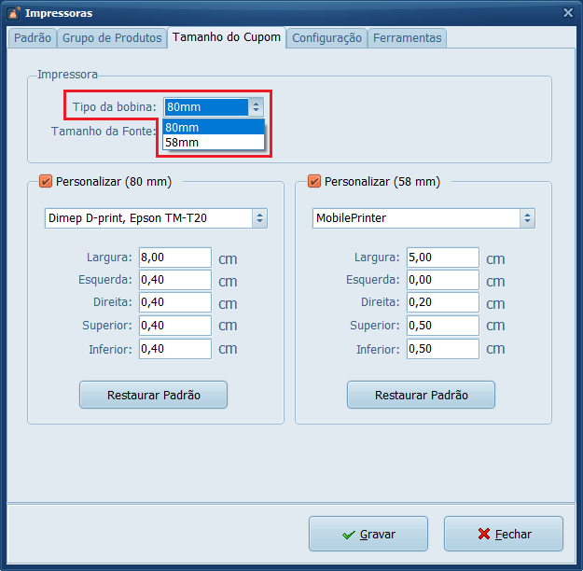Click the 58 mm Inferior margin field
Viewport: 583px width, 571px height.
pos(443,349)
